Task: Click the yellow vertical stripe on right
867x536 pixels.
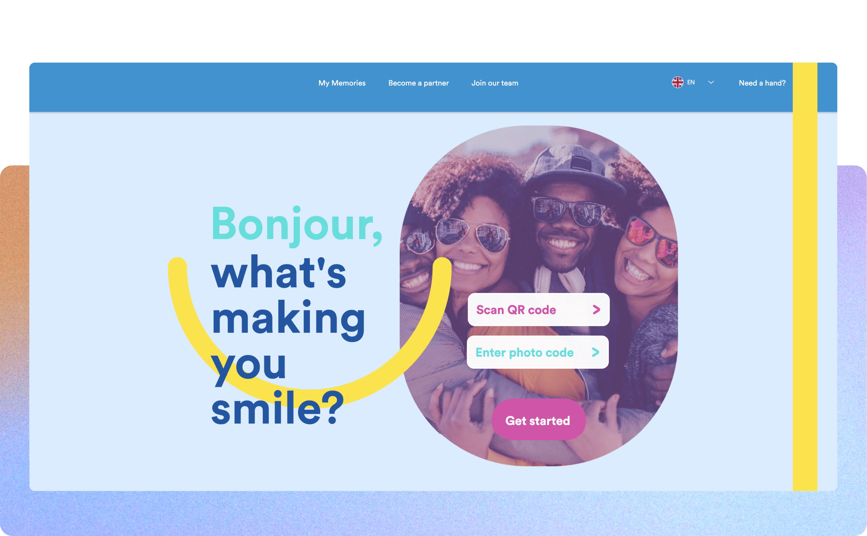Action: point(805,276)
